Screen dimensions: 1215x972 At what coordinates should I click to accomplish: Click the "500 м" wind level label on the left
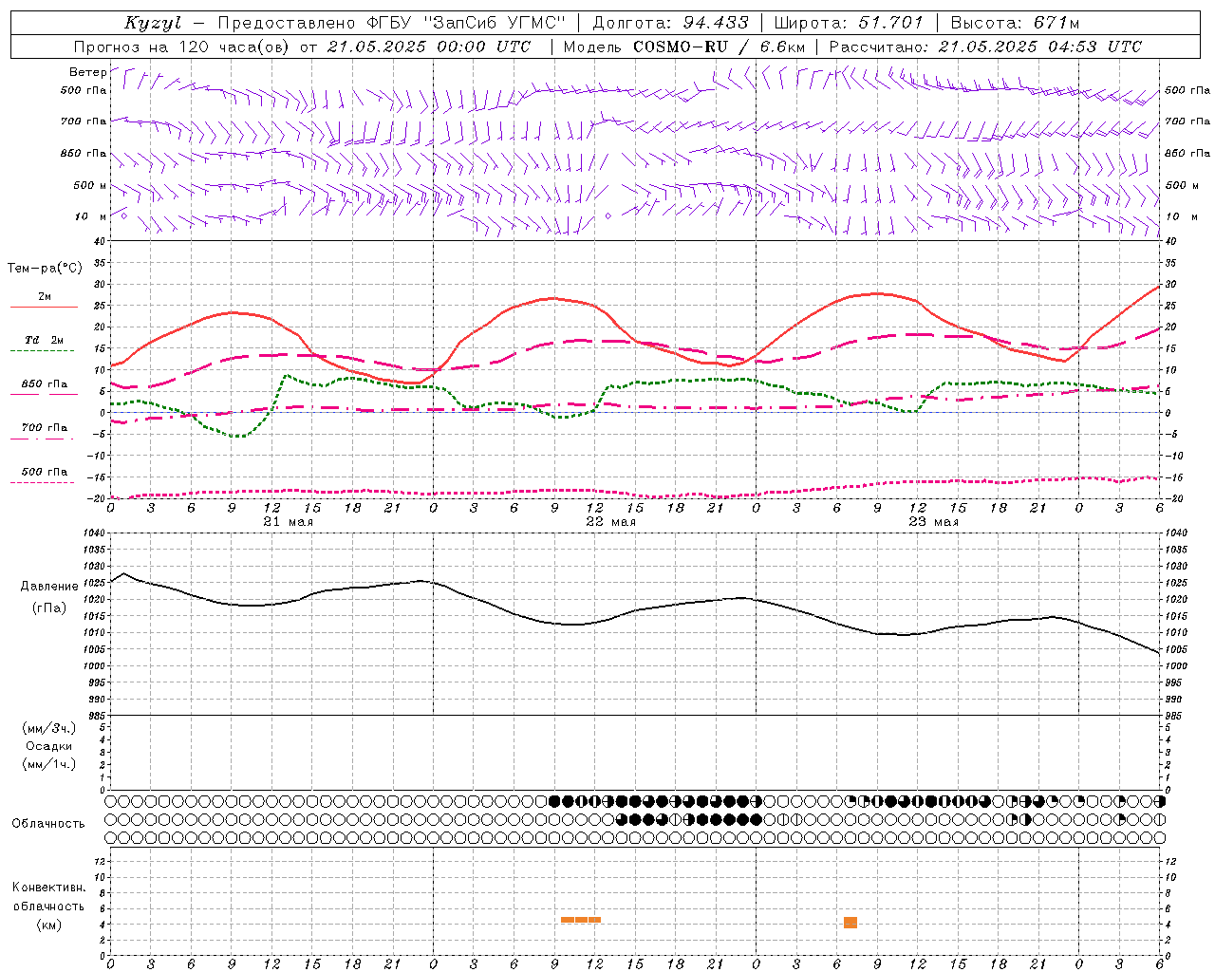pyautogui.click(x=90, y=185)
